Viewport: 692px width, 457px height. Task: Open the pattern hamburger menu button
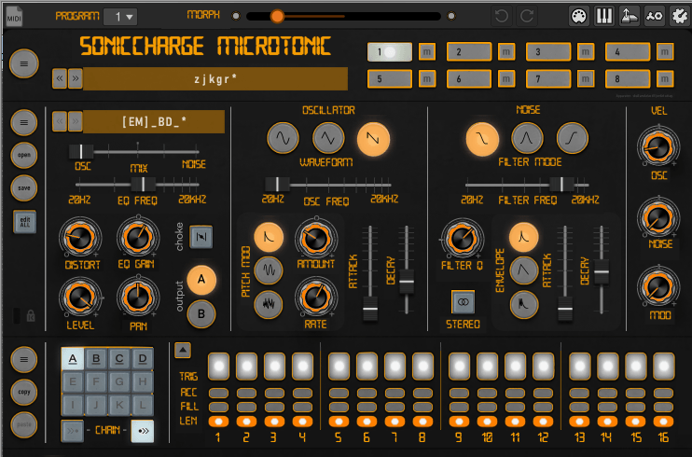(x=24, y=359)
